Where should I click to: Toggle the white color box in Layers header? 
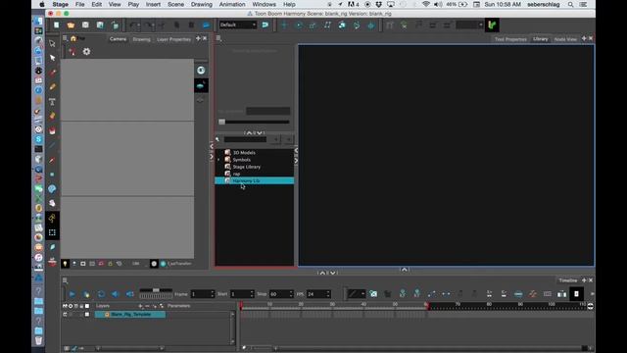click(x=87, y=306)
